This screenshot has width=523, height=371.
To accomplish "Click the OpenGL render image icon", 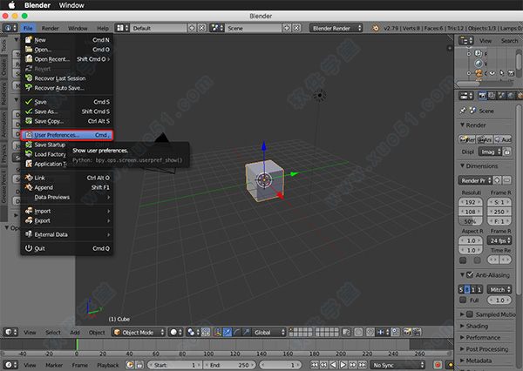I will tap(407, 332).
